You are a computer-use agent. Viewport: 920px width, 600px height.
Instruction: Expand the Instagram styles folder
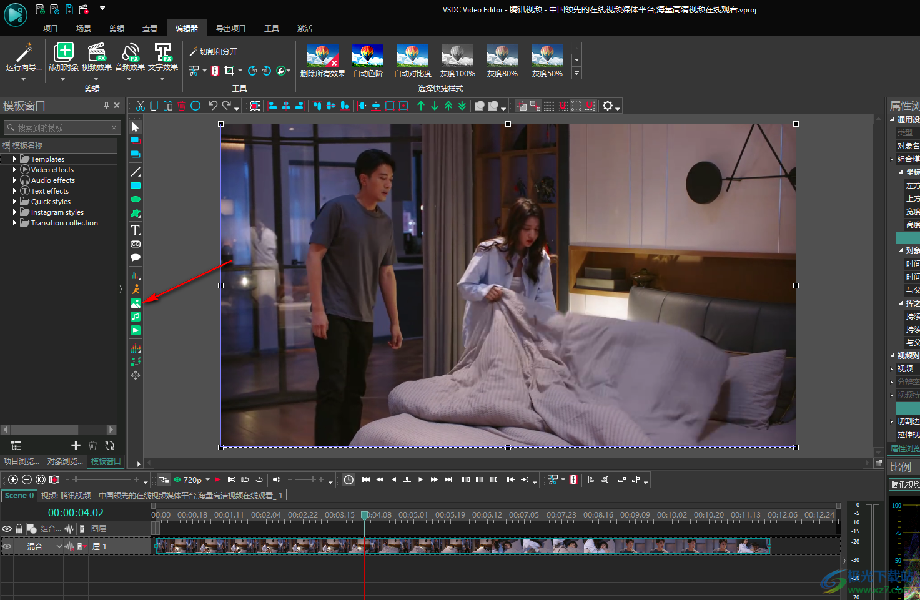pos(14,212)
